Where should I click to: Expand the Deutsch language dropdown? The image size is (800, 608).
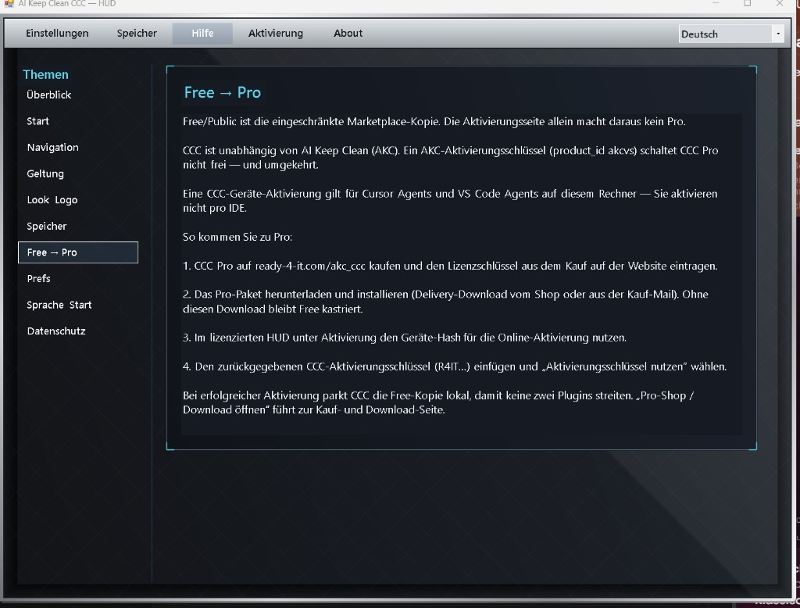tap(730, 34)
